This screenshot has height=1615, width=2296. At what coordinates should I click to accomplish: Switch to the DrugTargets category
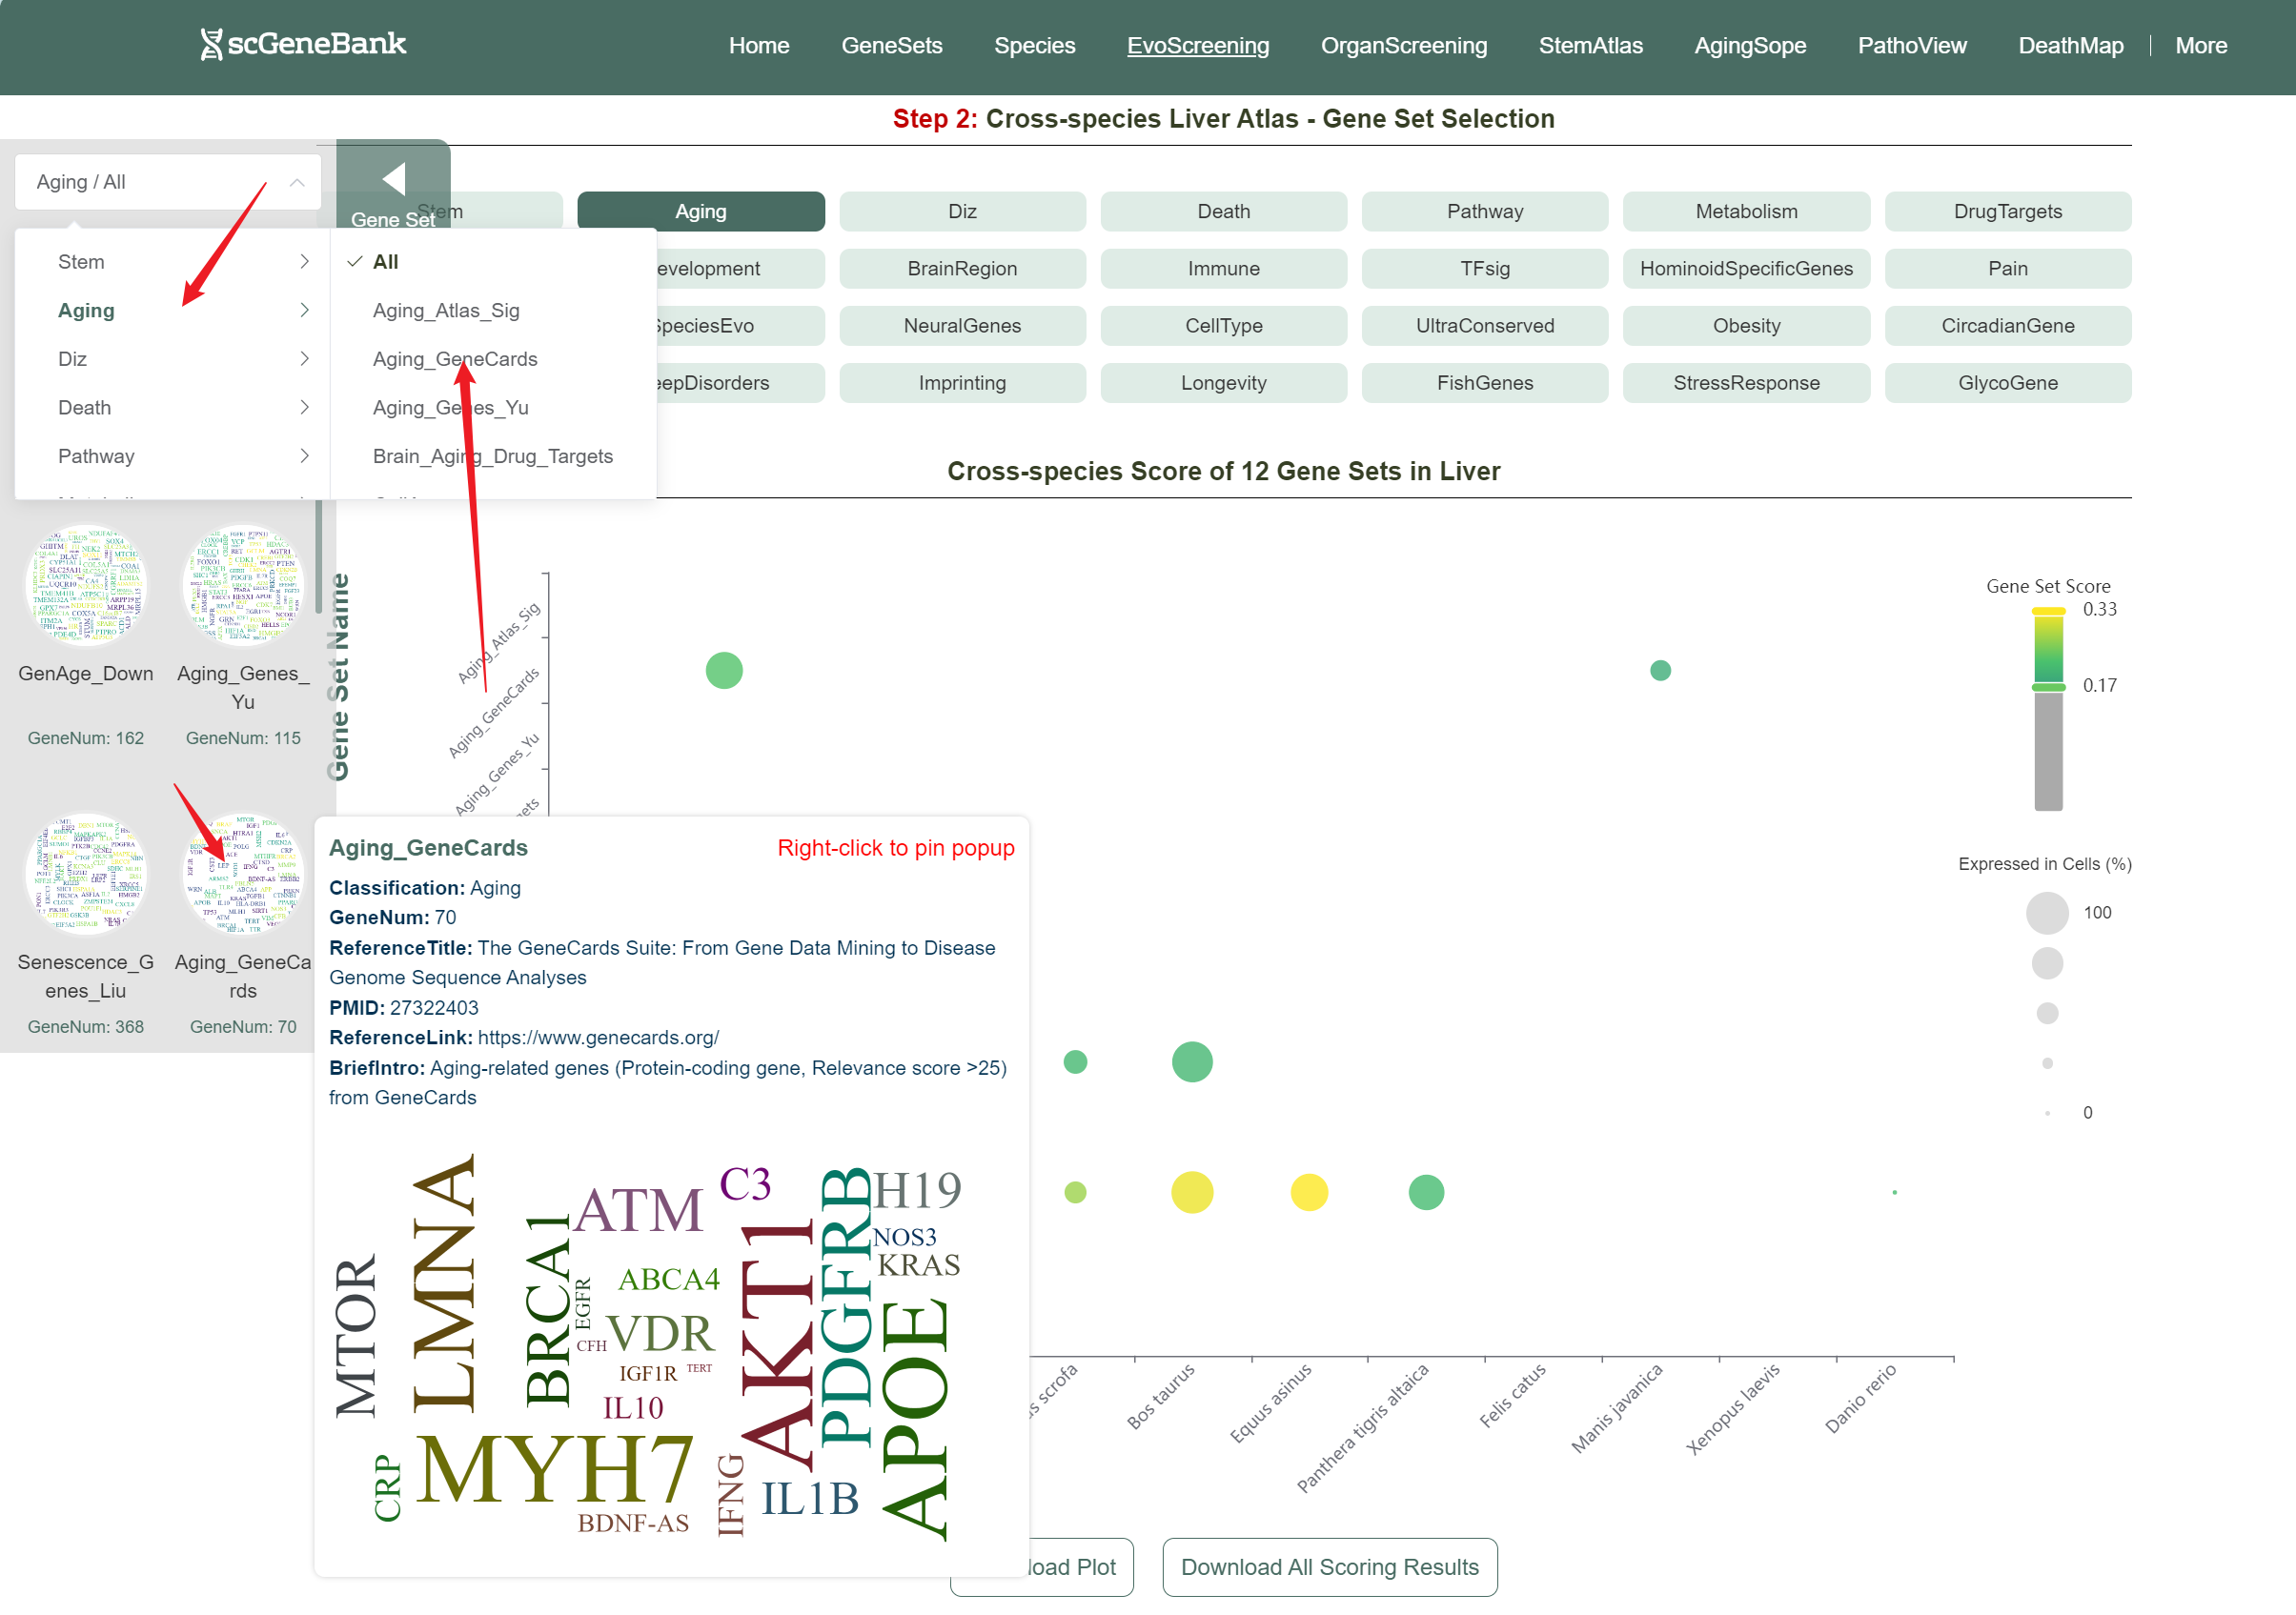[2007, 211]
